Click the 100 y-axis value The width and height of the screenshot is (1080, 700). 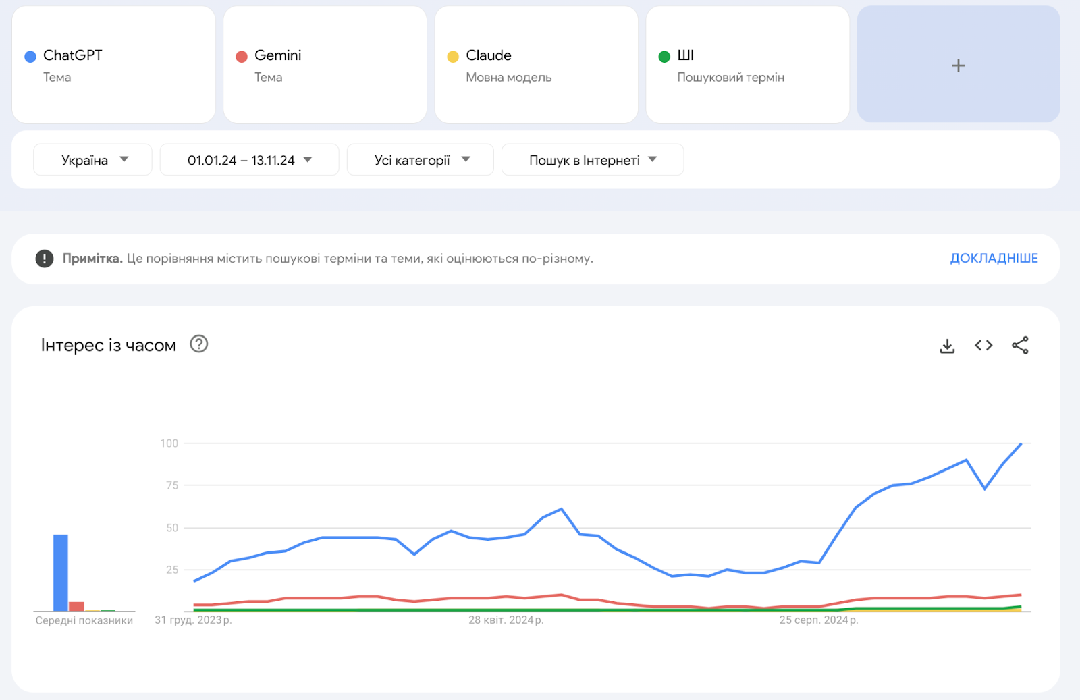[x=169, y=443]
